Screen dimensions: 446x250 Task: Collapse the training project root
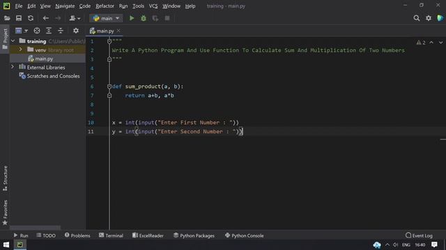[13, 41]
